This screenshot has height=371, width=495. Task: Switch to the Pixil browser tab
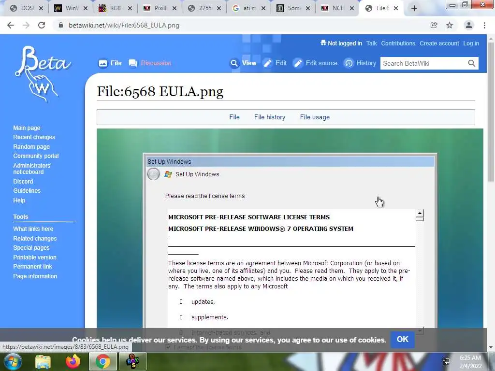tap(159, 8)
